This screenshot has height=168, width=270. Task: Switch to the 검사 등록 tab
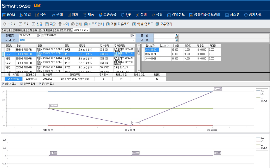pyautogui.click(x=32, y=30)
